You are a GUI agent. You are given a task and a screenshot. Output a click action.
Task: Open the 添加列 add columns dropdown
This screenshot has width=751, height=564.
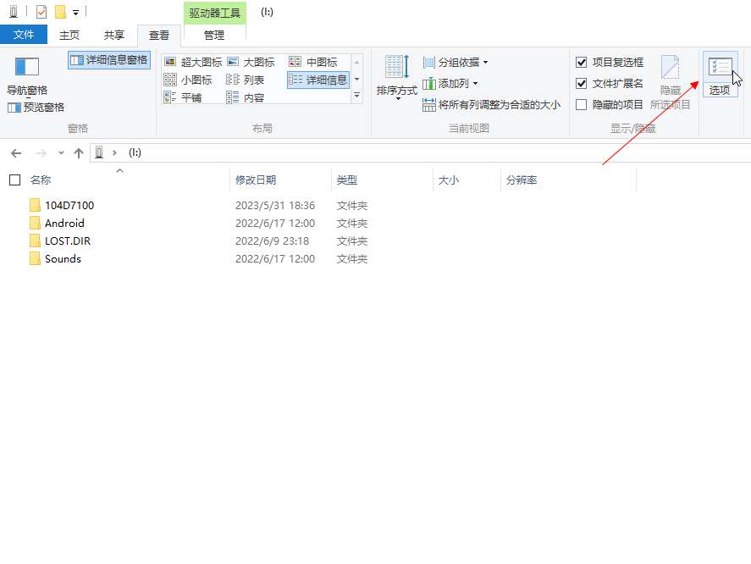click(450, 83)
